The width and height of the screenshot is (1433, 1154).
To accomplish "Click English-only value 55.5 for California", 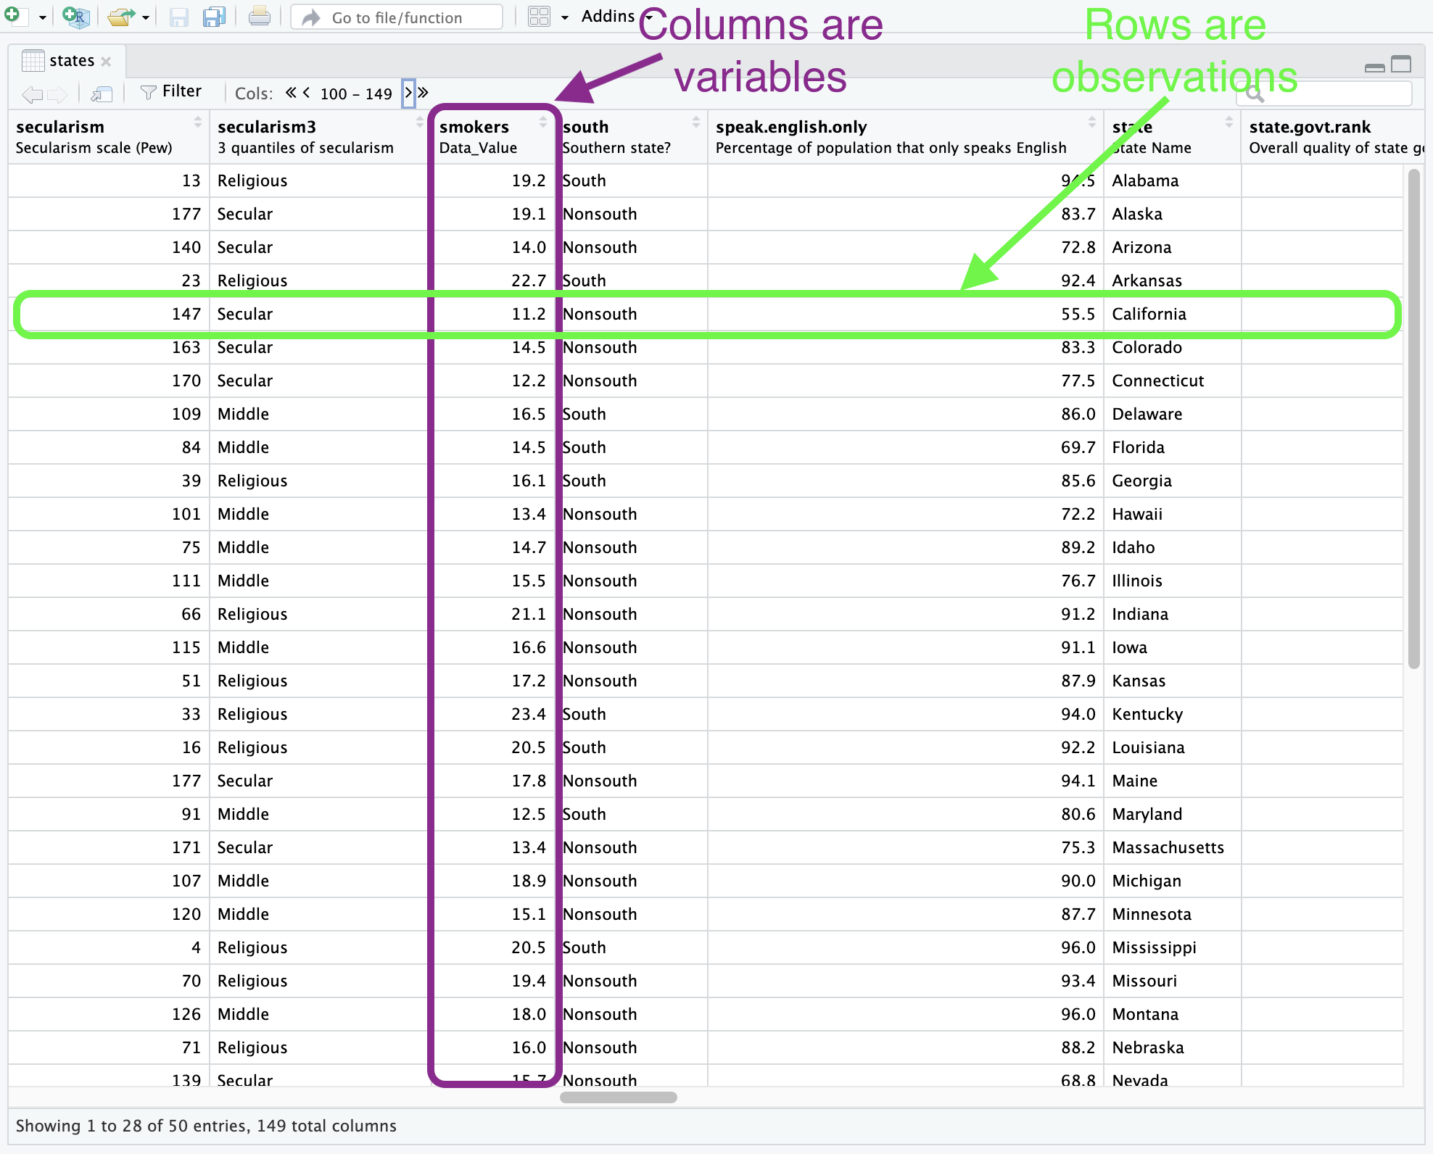I will click(x=1078, y=314).
